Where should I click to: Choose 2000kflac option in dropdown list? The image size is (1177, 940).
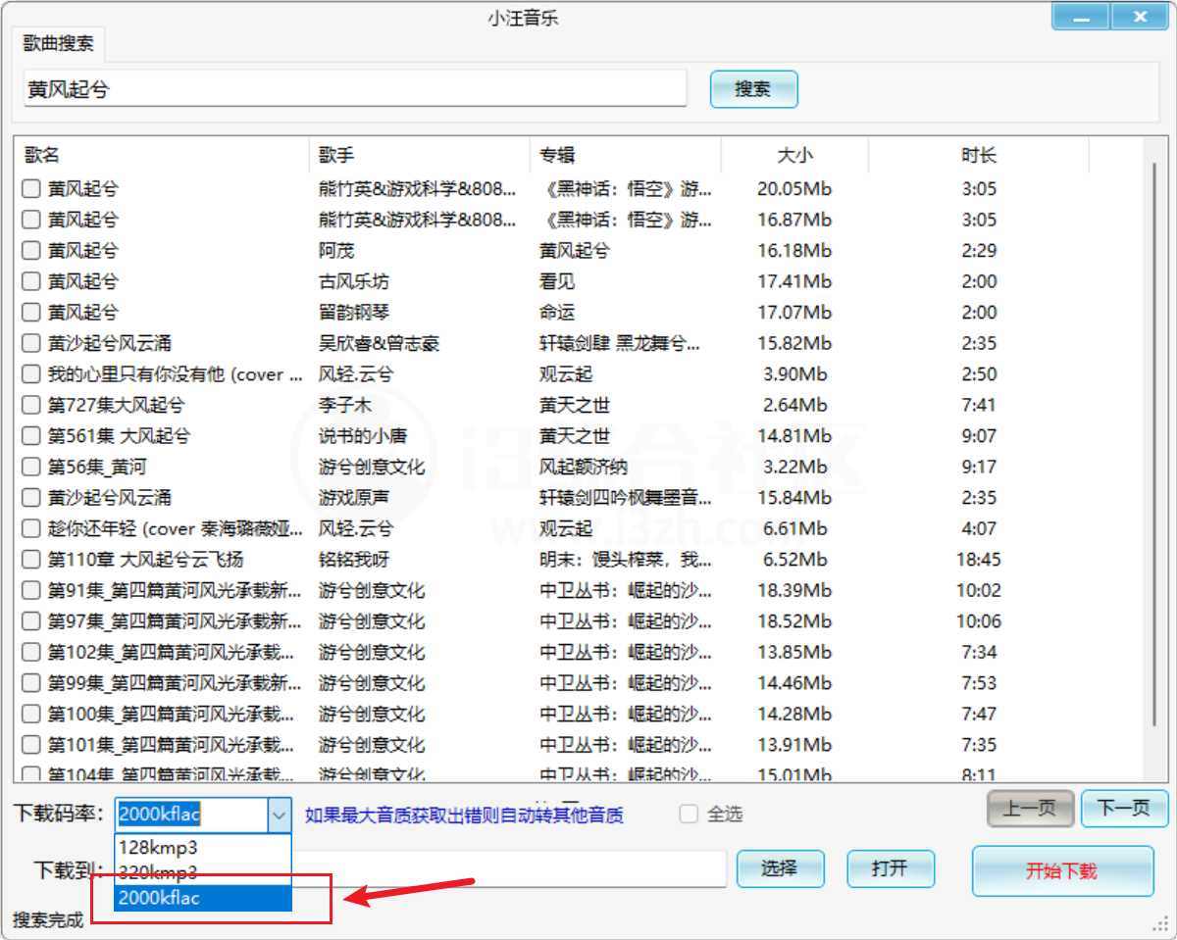(x=203, y=897)
